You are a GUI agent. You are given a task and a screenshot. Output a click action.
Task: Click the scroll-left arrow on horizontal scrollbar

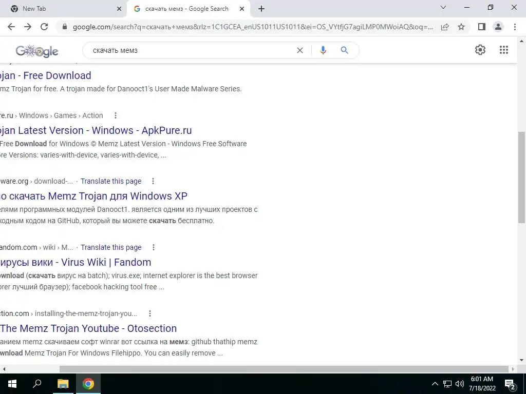coord(4,369)
